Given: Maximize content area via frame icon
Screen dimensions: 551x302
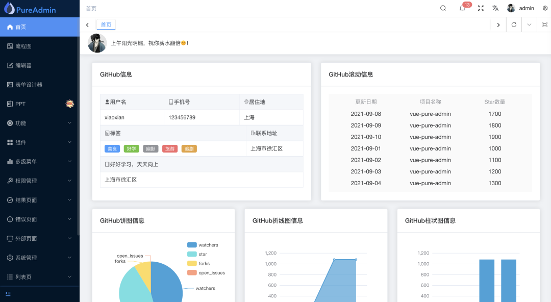Looking at the screenshot, I should point(543,24).
